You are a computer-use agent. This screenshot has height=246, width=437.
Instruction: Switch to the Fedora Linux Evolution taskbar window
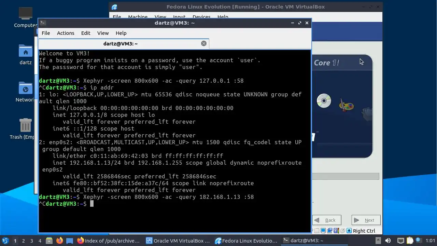(246, 241)
